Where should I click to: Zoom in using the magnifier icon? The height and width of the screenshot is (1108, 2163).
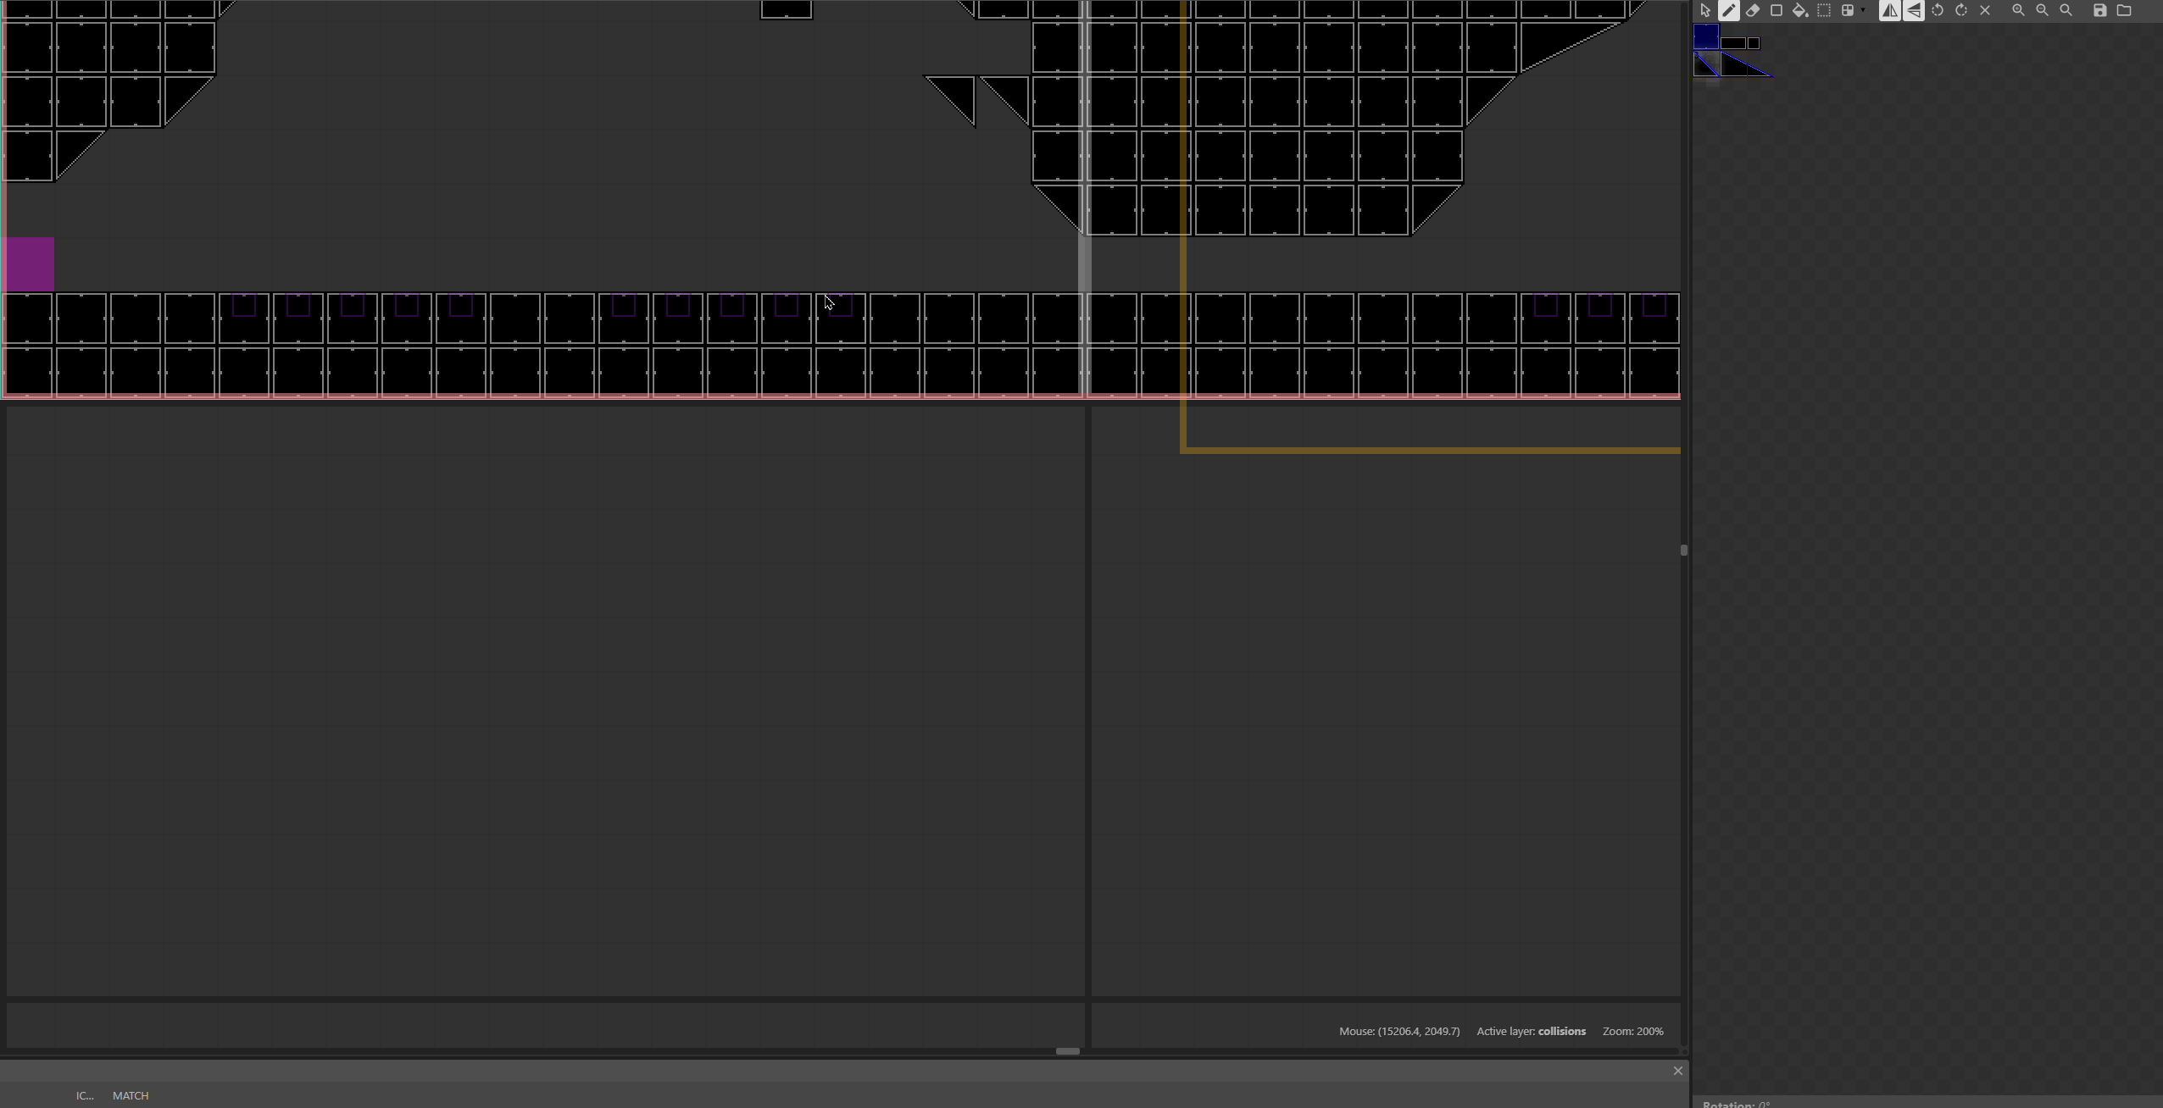pyautogui.click(x=2018, y=10)
